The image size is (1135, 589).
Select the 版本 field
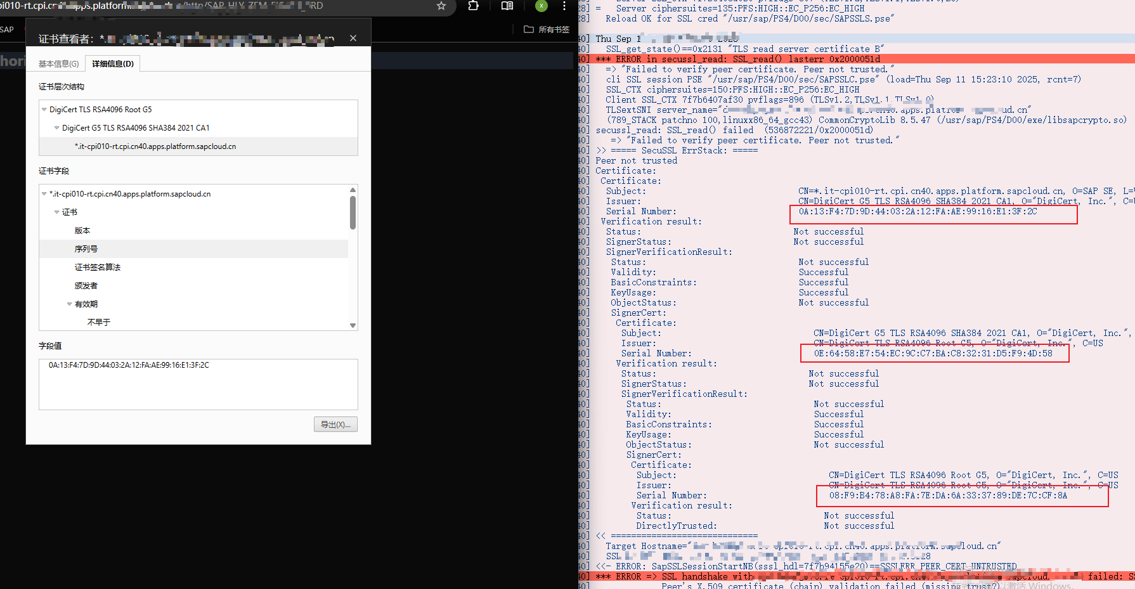pos(82,231)
